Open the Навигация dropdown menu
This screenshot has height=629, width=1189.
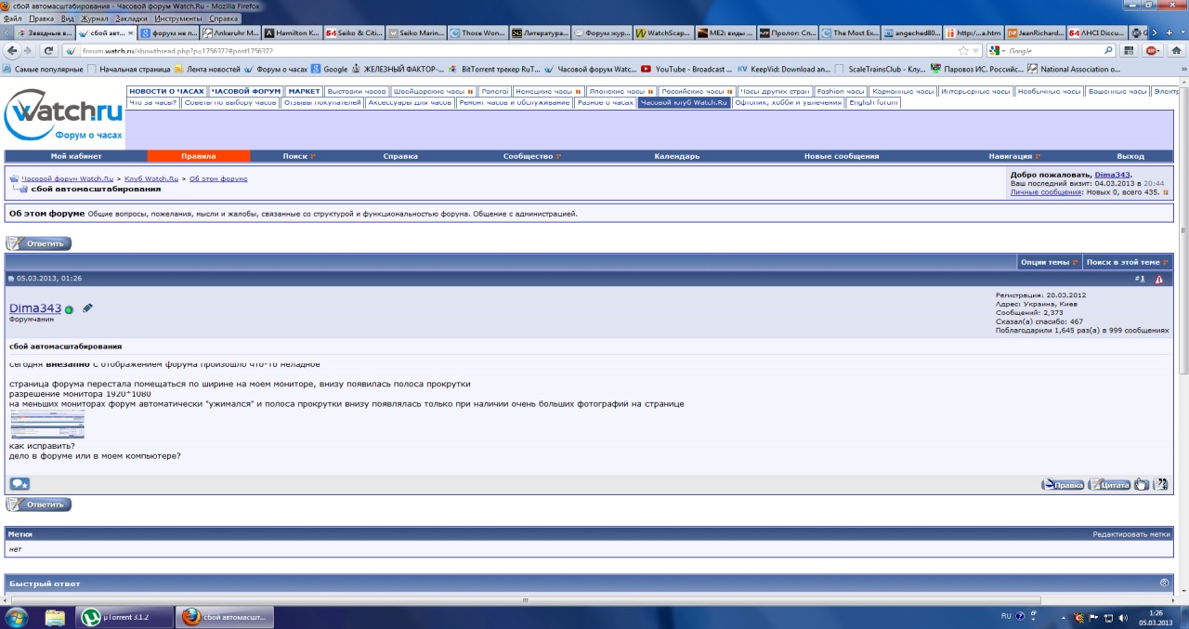click(x=1013, y=156)
